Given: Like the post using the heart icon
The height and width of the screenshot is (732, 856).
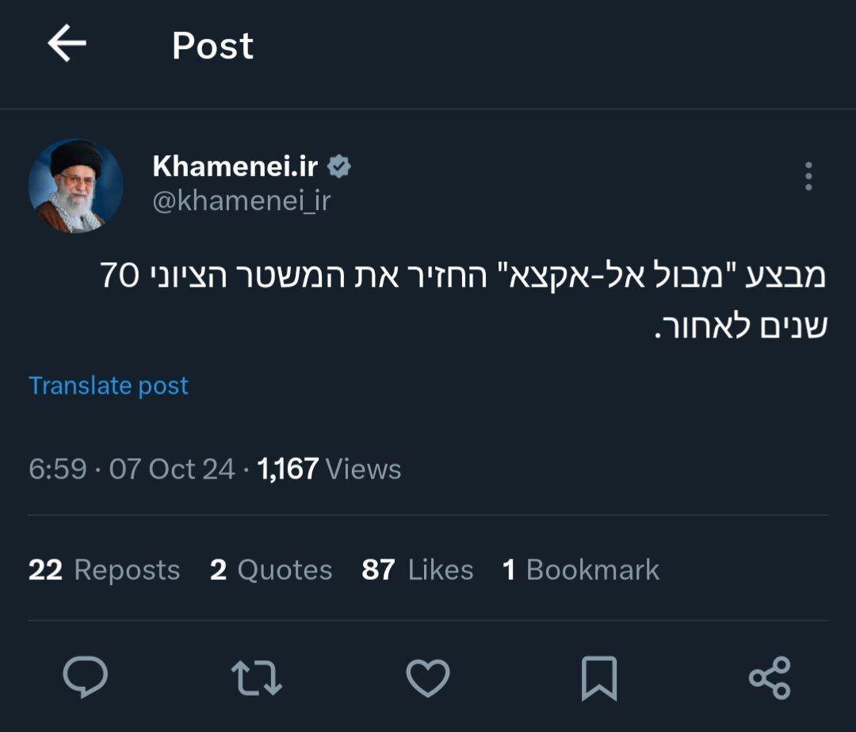Looking at the screenshot, I should (428, 677).
